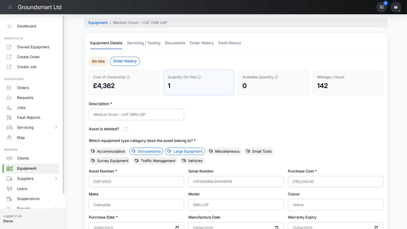Expand the Suppliers sidebar submenu
Viewport: 407px width, 229px height.
(56, 179)
